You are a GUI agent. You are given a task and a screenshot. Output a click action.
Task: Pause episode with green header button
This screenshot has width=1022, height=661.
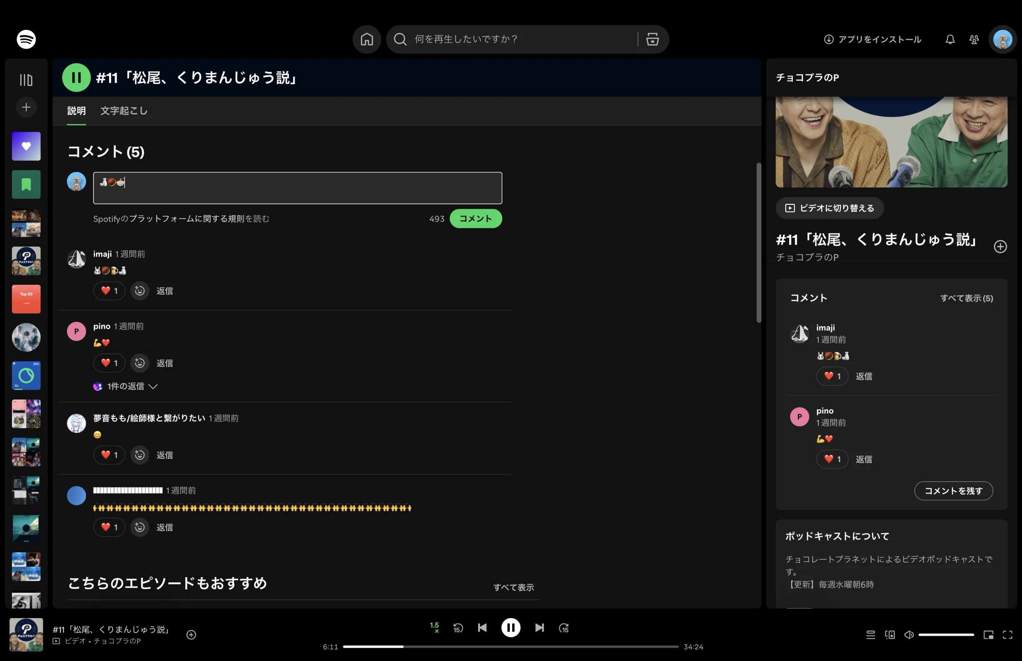pyautogui.click(x=76, y=78)
